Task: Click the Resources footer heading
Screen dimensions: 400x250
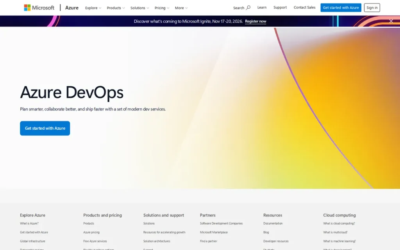Action: [272, 215]
